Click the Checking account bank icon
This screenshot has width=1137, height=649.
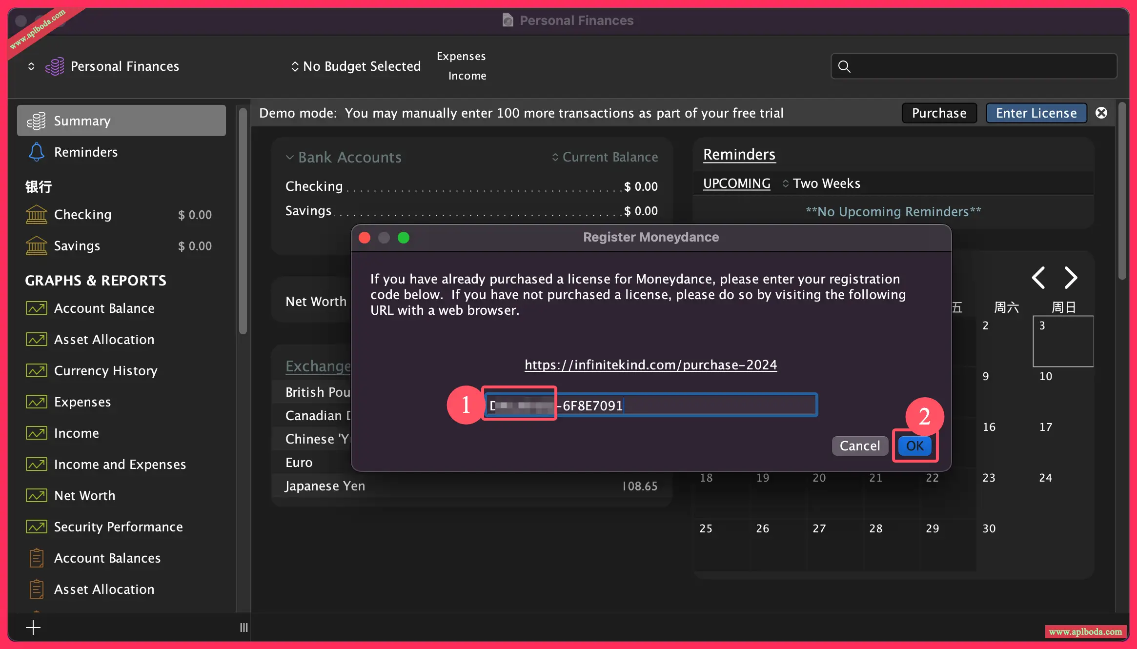(36, 215)
